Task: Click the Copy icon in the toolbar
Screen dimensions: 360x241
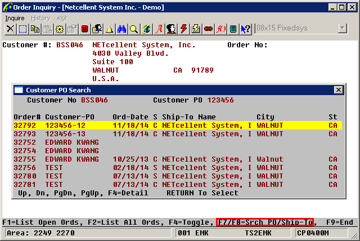Action: [35, 29]
